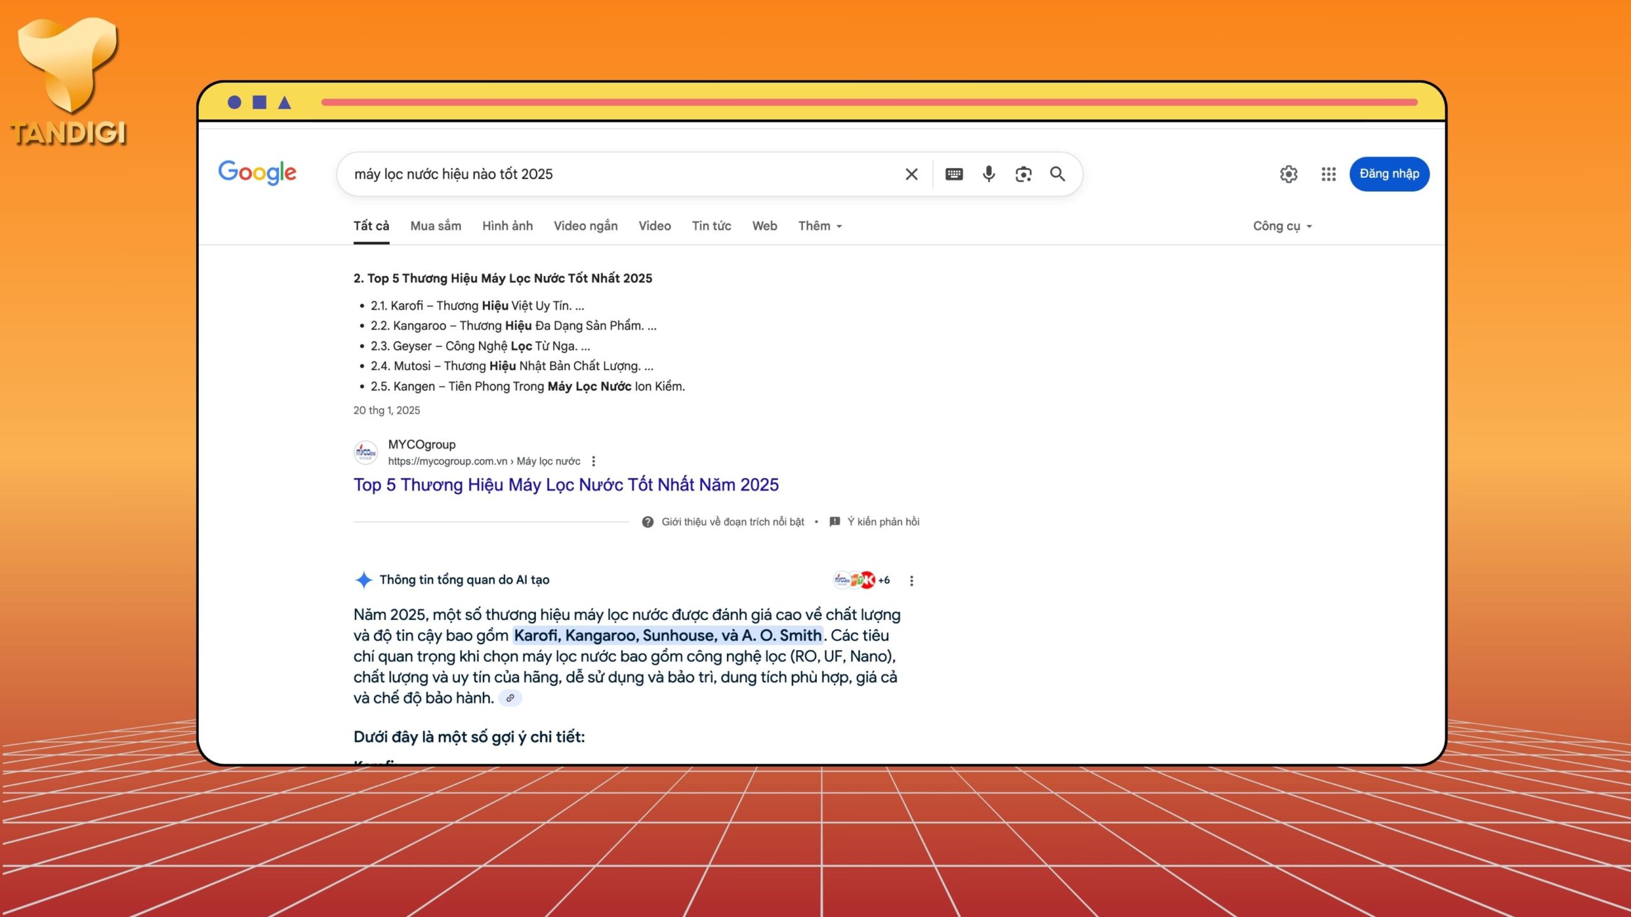The image size is (1631, 917).
Task: Click the feedback flag icon
Action: 835,522
